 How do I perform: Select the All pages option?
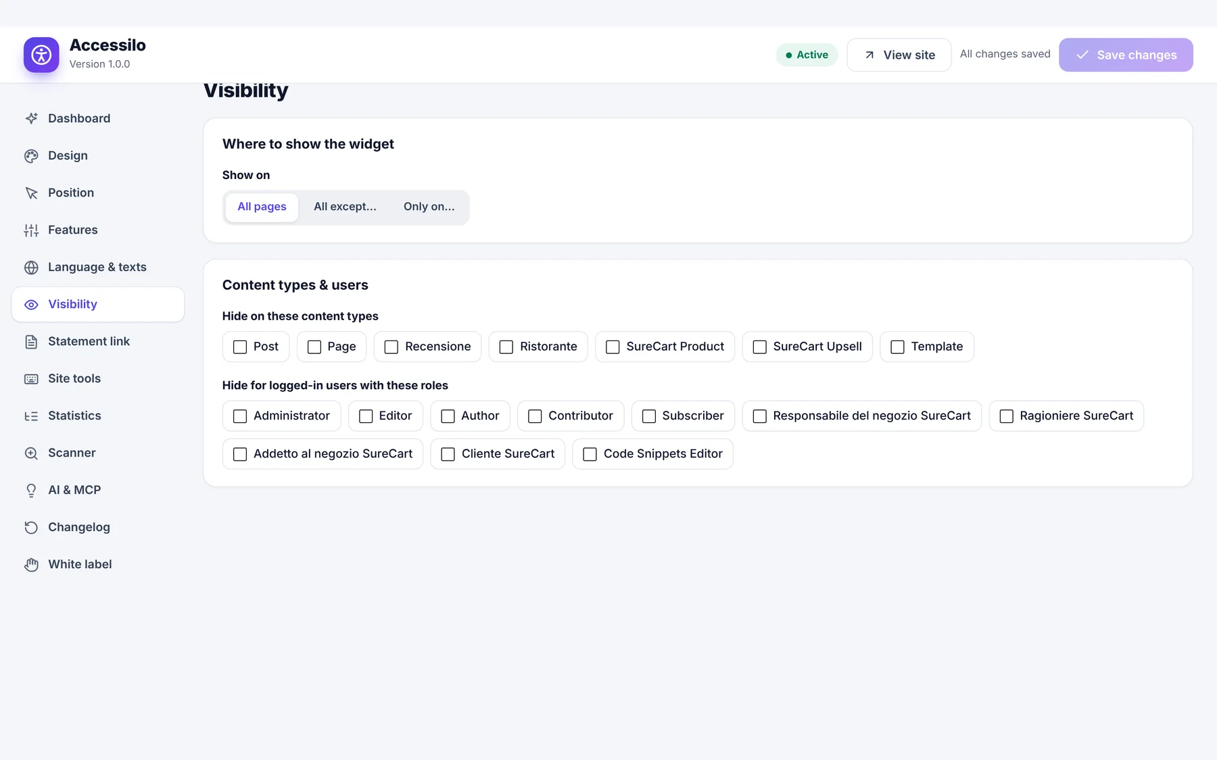click(262, 207)
